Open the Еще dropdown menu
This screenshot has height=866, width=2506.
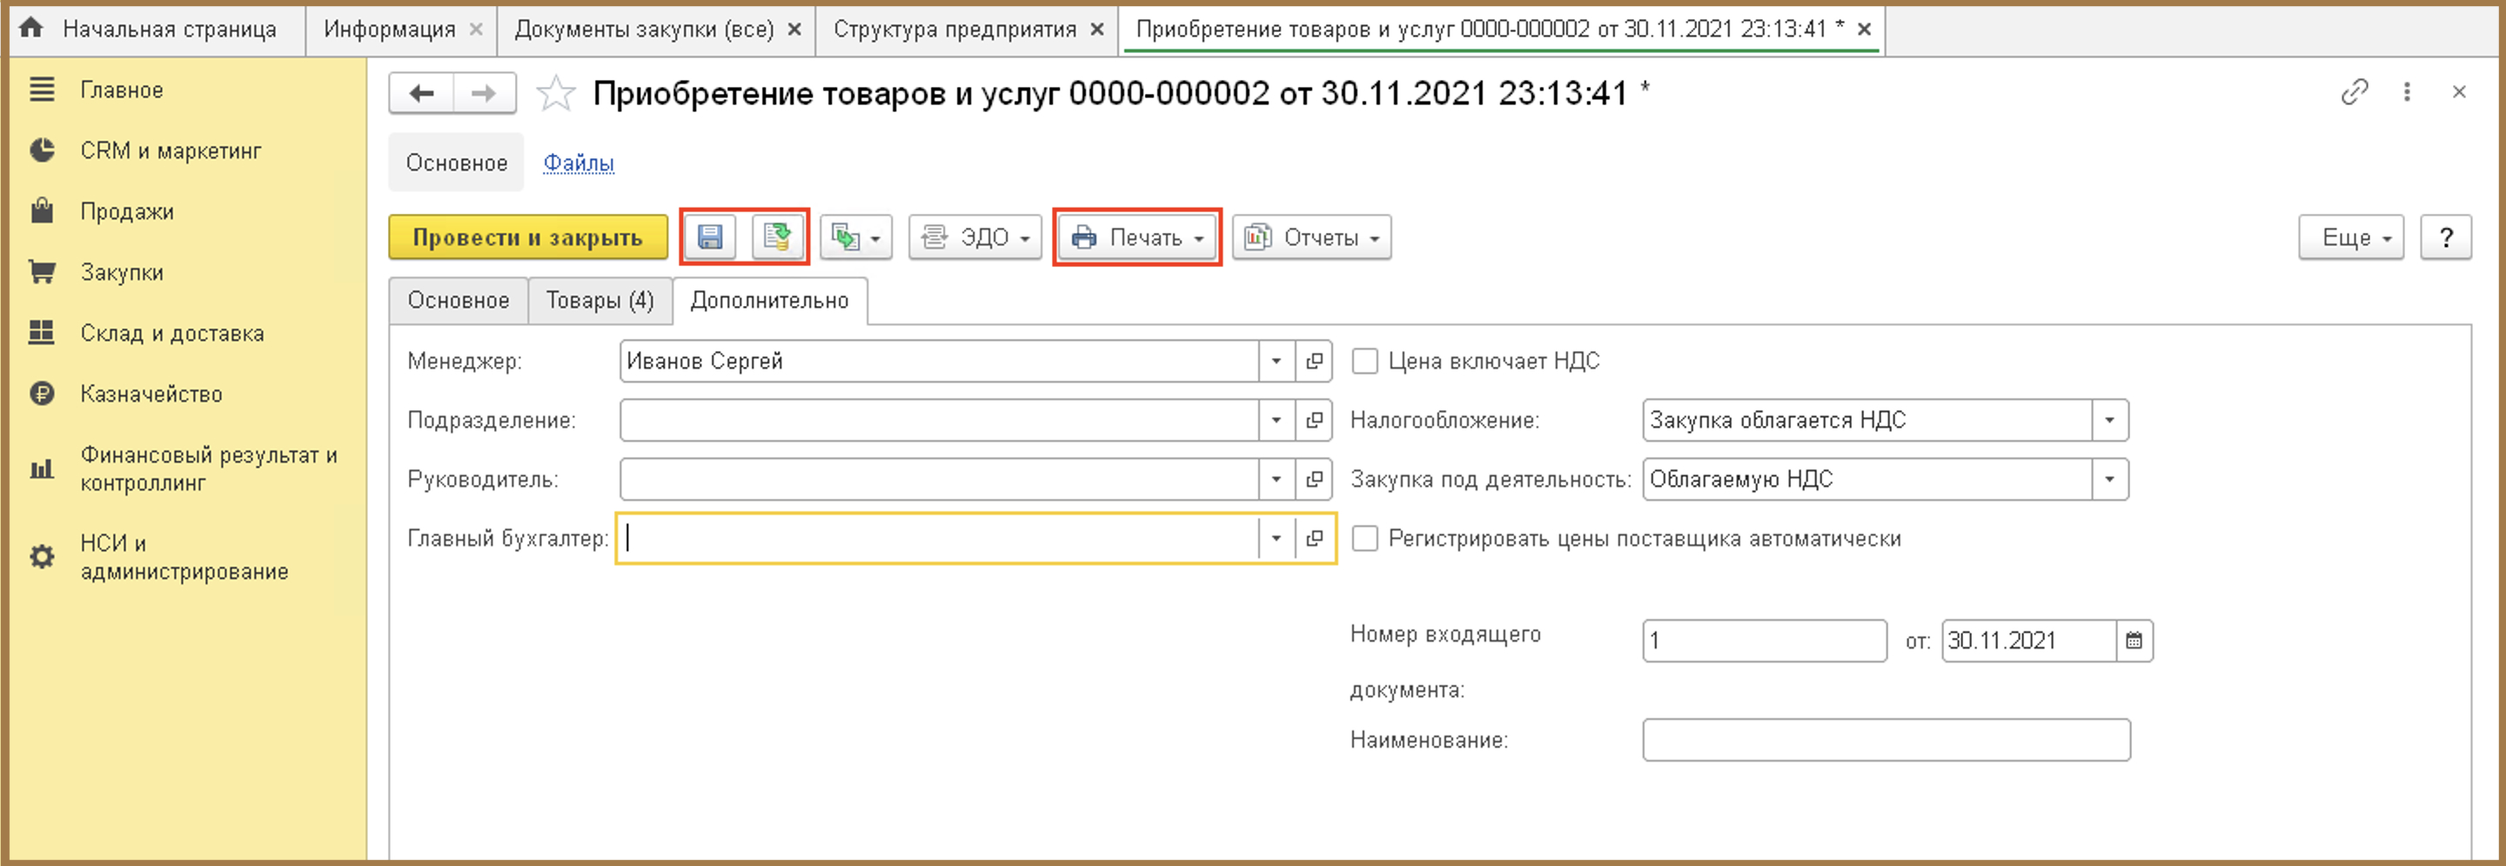[x=2351, y=237]
